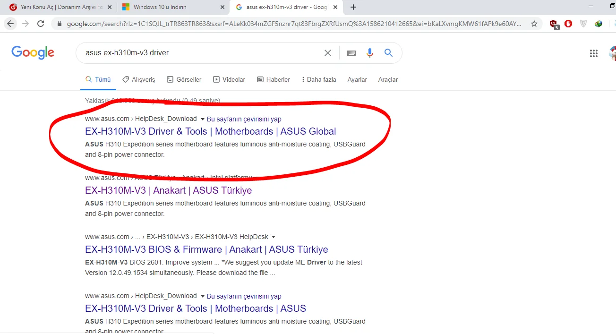Open the arrow beside last HelpDesk_Download result
Screen dimensions: 616x334
tap(203, 296)
